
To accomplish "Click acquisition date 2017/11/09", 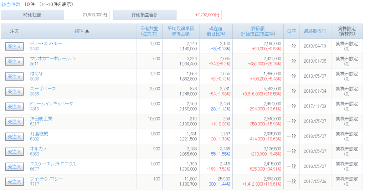I will click(315, 106).
